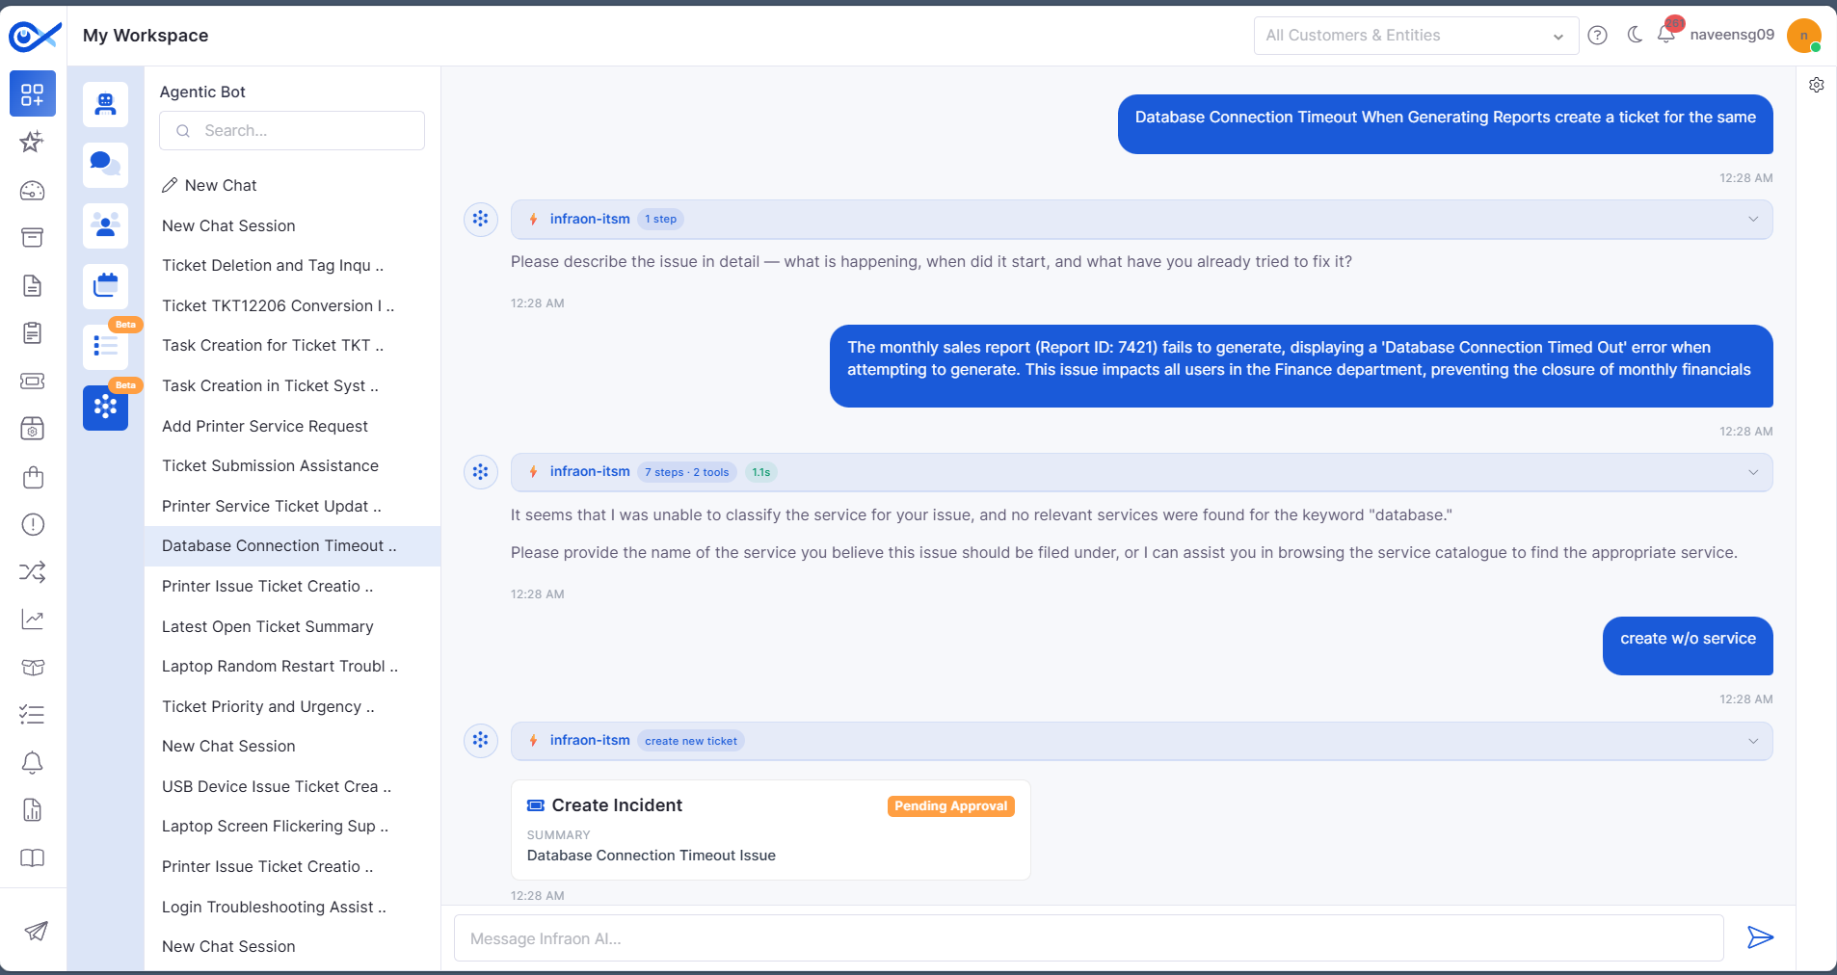Screen dimensions: 1837x975
Task: Open Latest Open Ticket Summary chat
Action: 268,626
